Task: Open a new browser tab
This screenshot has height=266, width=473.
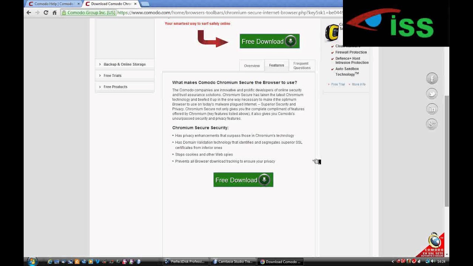Action: pos(145,4)
